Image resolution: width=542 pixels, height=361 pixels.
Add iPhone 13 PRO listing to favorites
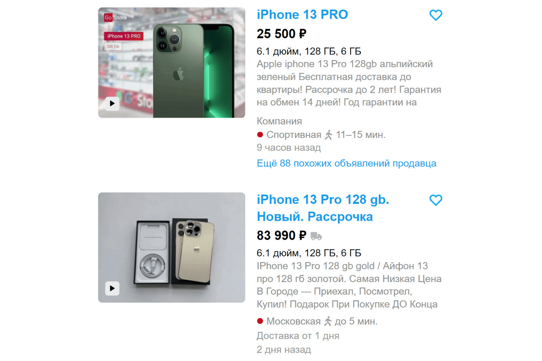pos(435,15)
